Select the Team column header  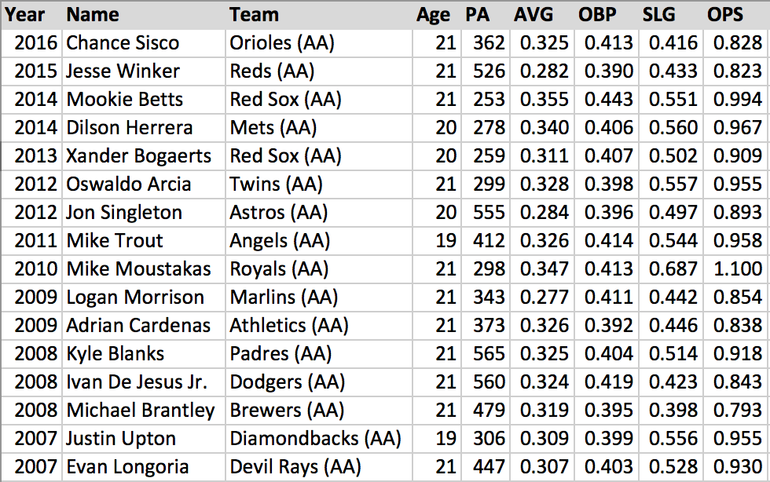[254, 15]
